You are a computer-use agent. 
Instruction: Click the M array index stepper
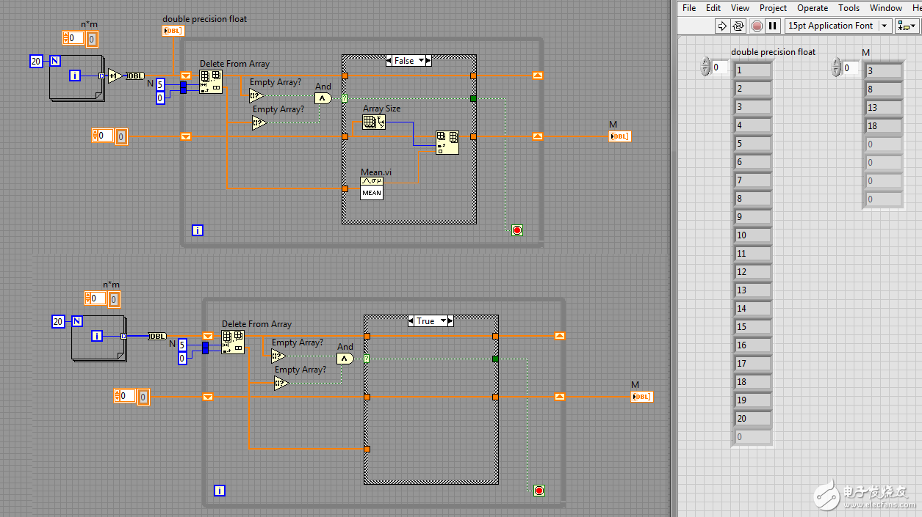pos(836,68)
